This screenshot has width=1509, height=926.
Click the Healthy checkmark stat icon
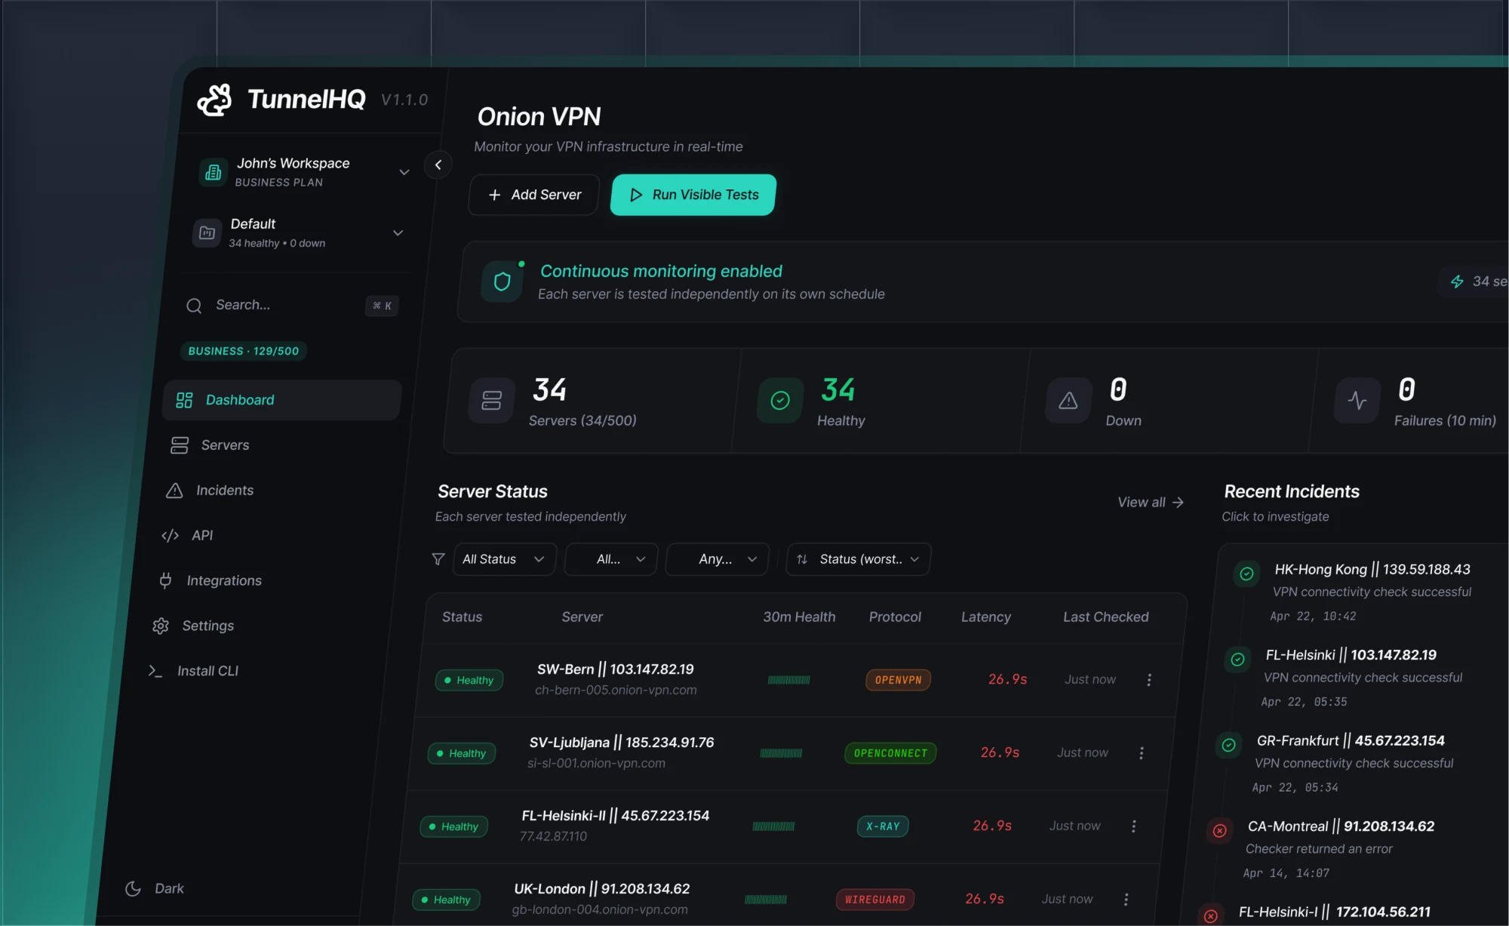(780, 400)
